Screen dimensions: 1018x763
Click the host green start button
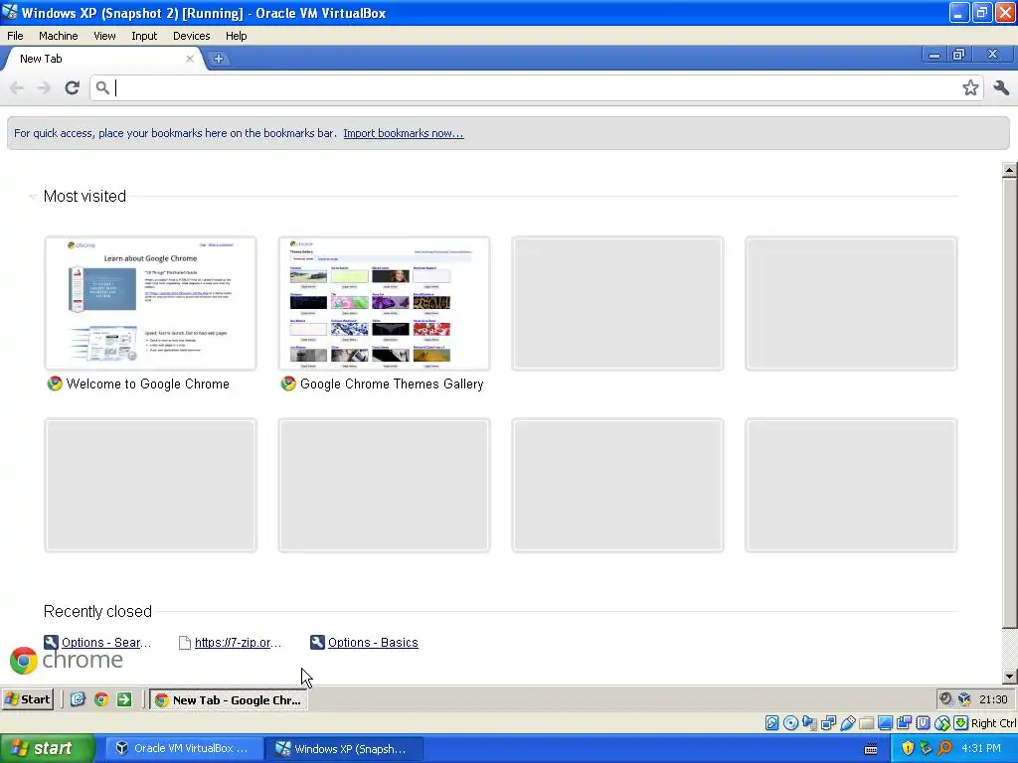point(47,748)
